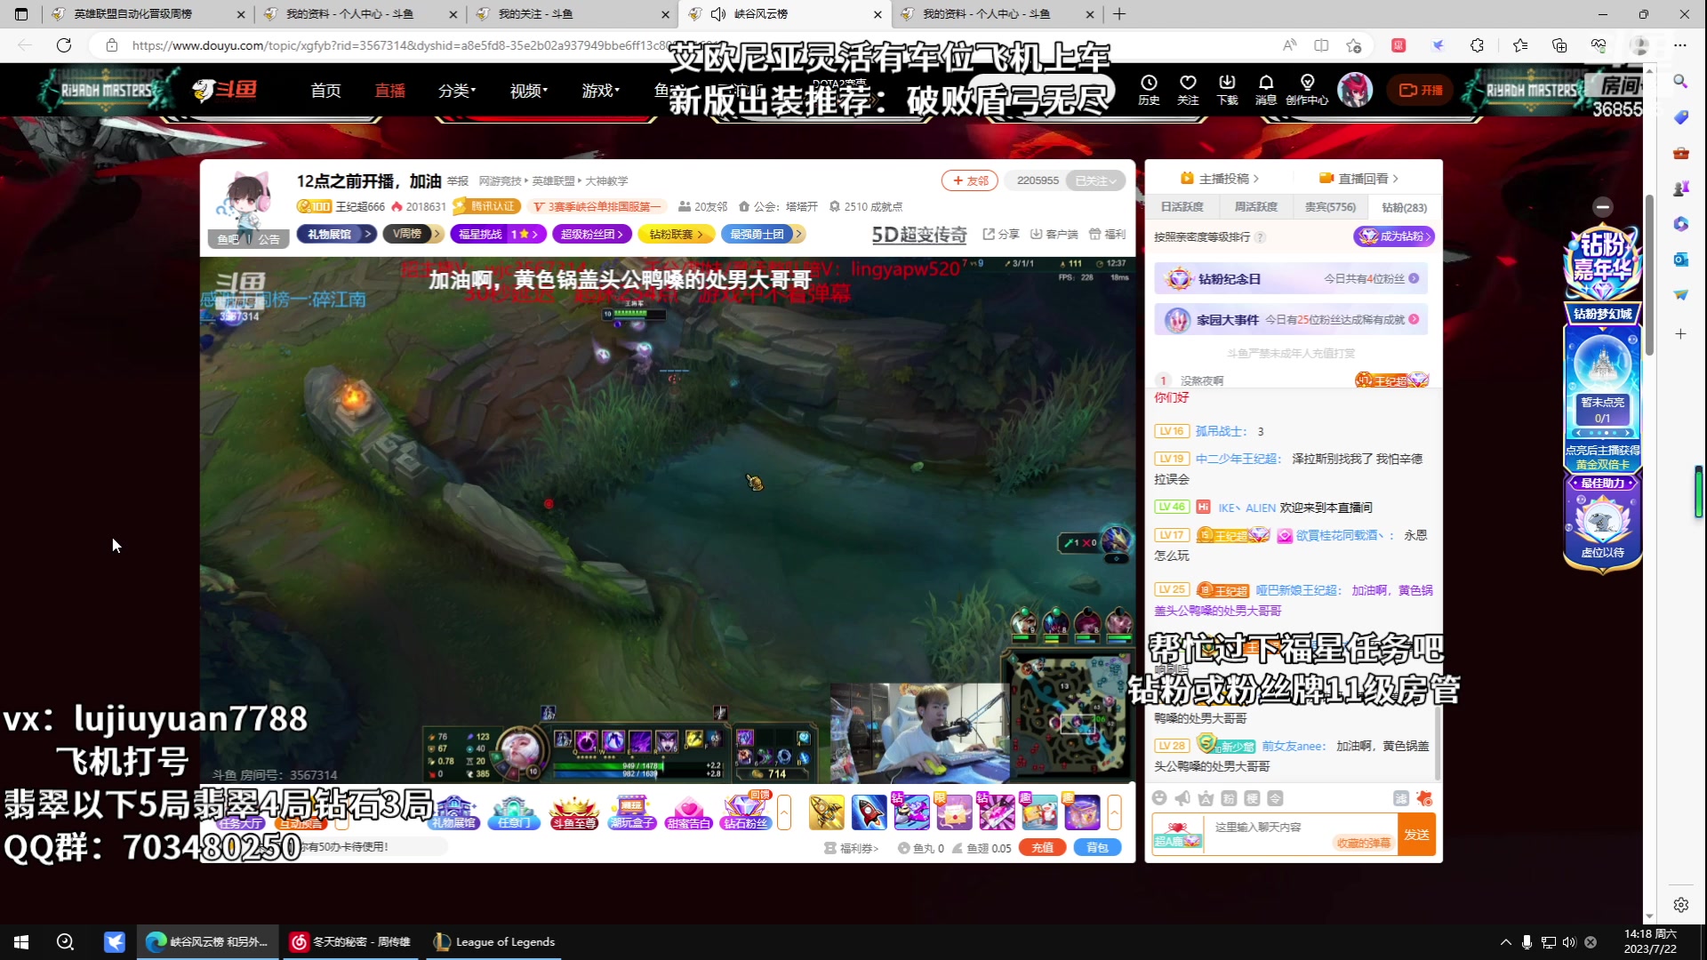Expand 主播投稿 chevron

point(1256,179)
